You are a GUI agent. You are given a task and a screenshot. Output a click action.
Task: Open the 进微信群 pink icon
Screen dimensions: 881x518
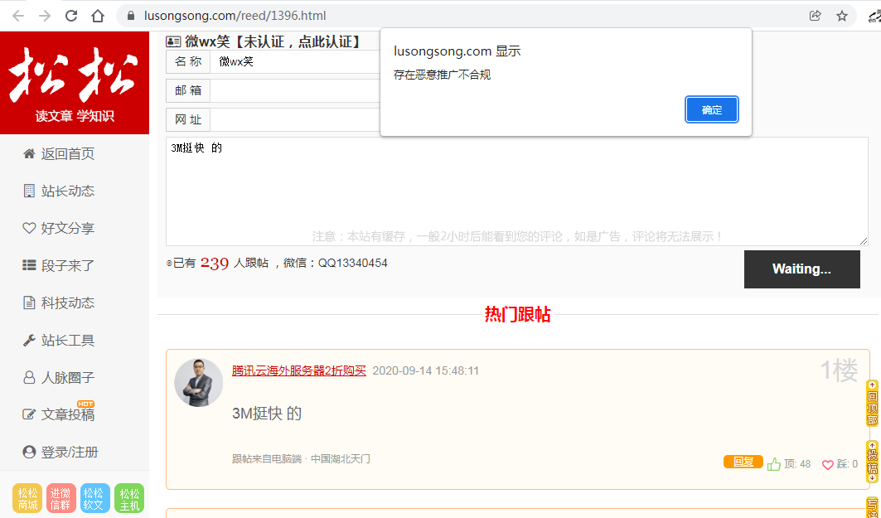61,498
